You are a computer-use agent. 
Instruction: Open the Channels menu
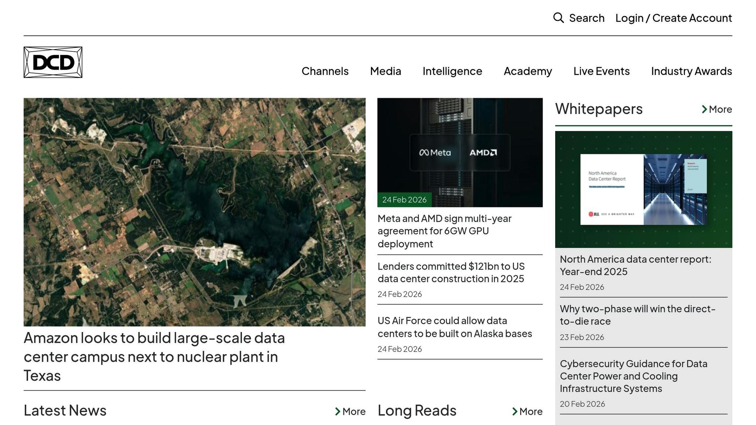click(325, 71)
